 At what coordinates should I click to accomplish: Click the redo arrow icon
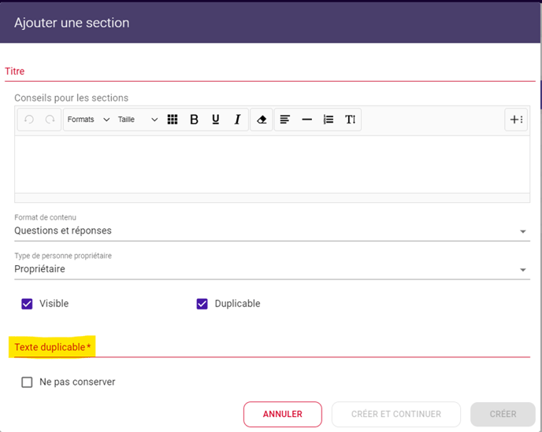pyautogui.click(x=50, y=120)
